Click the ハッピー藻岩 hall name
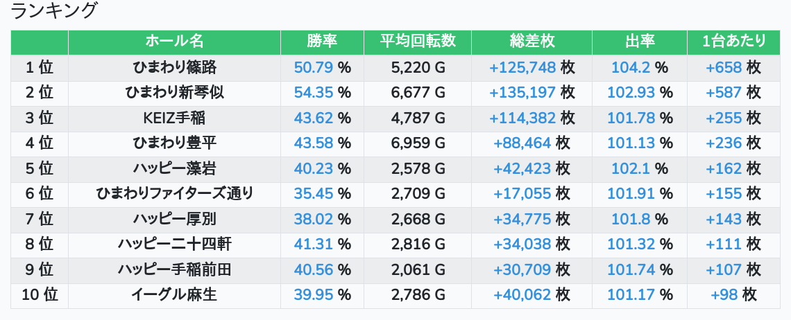791x320 pixels. (x=175, y=168)
